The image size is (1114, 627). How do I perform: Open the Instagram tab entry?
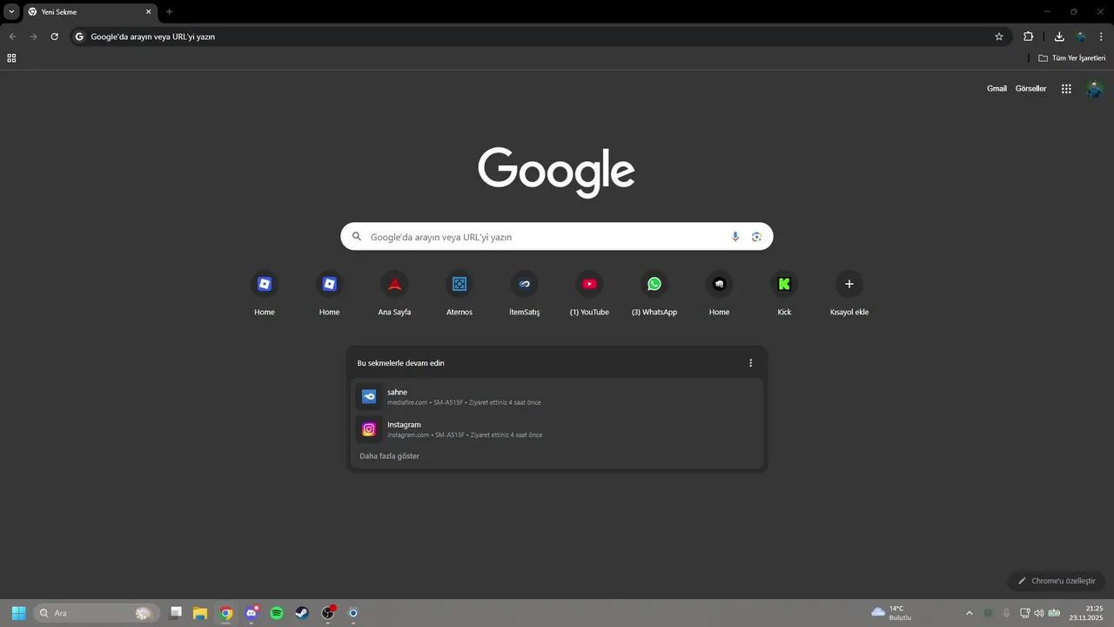pyautogui.click(x=557, y=429)
